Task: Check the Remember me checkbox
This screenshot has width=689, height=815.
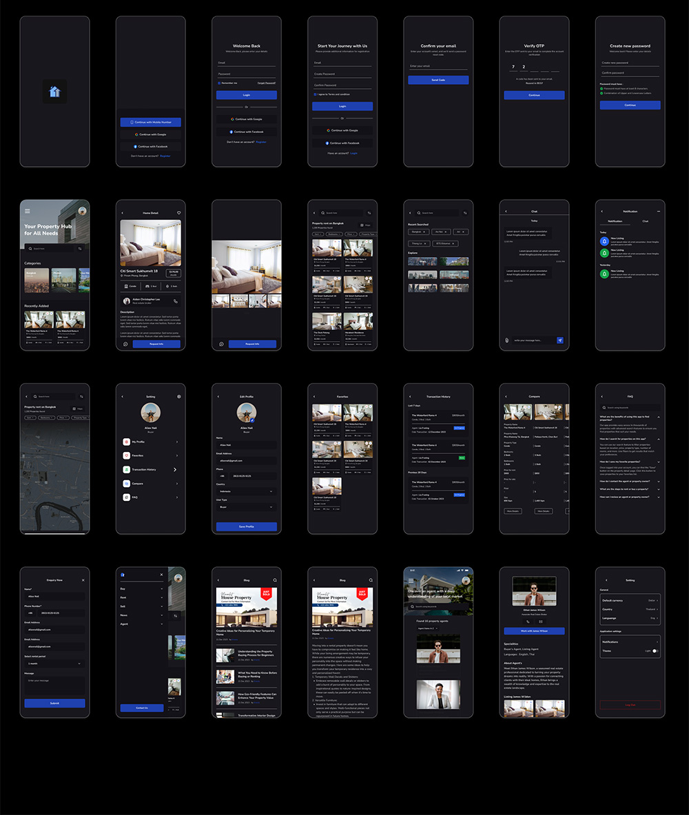Action: coord(218,83)
